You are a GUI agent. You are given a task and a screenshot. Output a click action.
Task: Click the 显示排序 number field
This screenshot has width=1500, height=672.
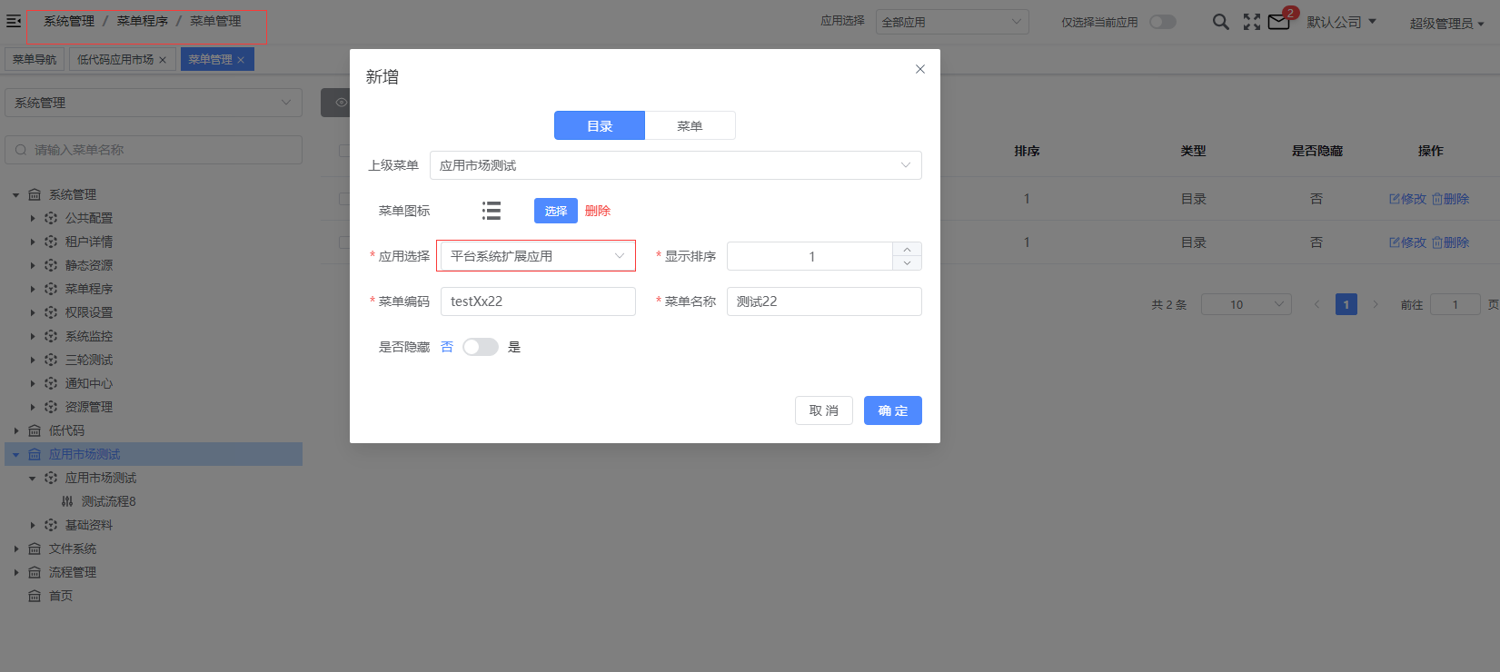(x=810, y=256)
